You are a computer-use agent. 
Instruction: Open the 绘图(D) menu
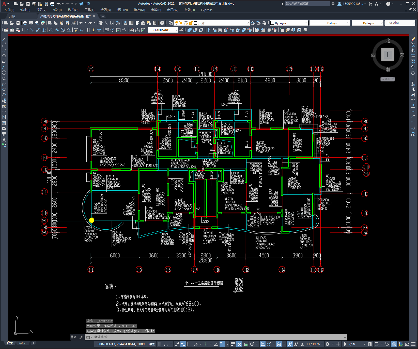[x=106, y=10]
